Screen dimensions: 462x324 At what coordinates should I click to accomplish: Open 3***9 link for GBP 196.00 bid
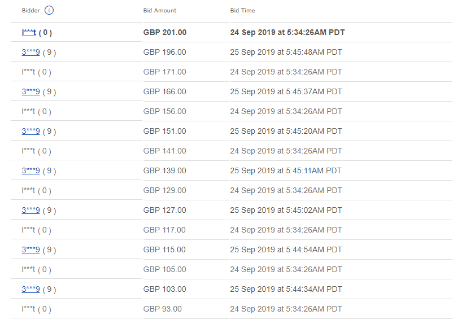[30, 52]
